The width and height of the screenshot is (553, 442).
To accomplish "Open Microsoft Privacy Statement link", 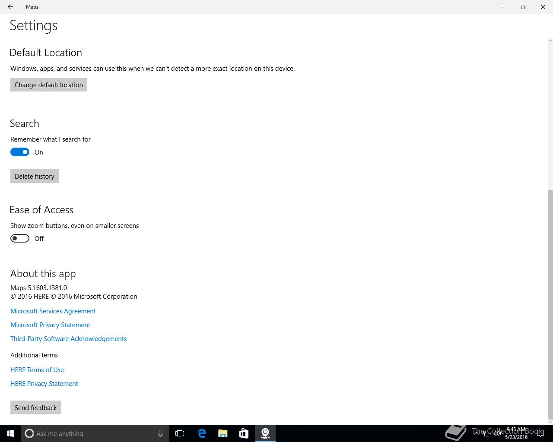I will point(50,325).
